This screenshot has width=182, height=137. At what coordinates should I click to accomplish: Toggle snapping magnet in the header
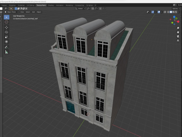[93, 9]
